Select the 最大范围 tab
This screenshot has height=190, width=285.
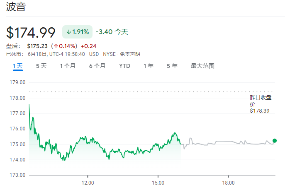(x=202, y=66)
